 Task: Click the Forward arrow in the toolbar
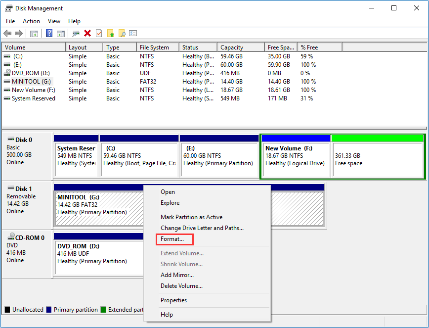tap(19, 33)
